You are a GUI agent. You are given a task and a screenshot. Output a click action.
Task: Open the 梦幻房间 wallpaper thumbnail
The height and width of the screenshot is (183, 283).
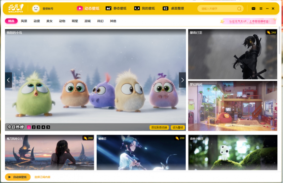[x=233, y=106]
